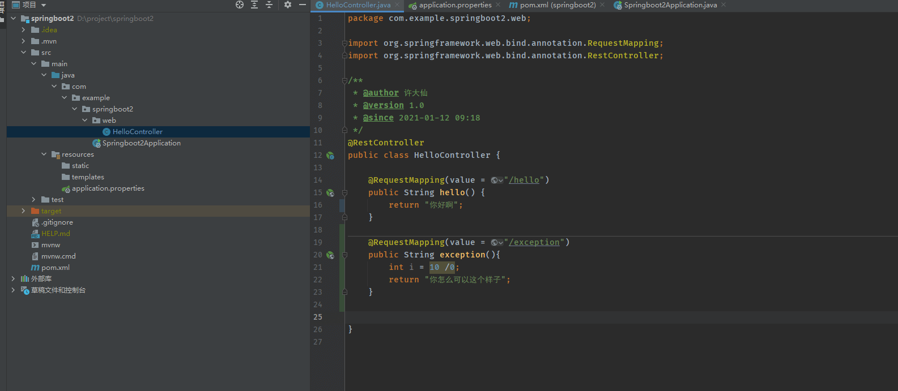The image size is (898, 391).
Task: Open the 项目 view dropdown arrow
Action: 44,5
